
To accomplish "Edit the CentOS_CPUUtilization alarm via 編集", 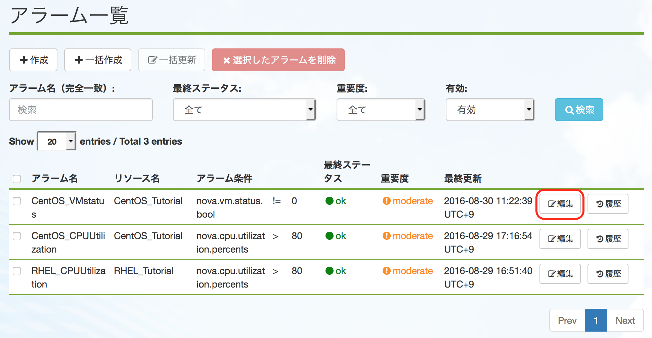I will click(560, 239).
